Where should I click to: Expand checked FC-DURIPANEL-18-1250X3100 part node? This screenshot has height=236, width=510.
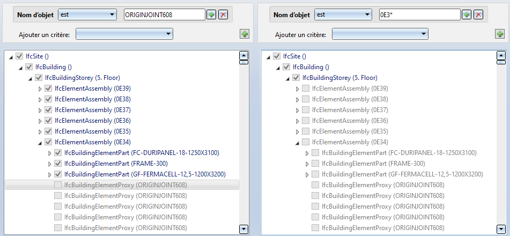coord(50,153)
